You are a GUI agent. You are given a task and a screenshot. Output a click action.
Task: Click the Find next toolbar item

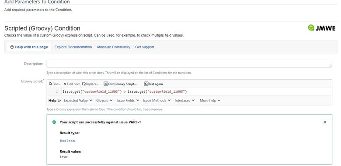click(72, 84)
